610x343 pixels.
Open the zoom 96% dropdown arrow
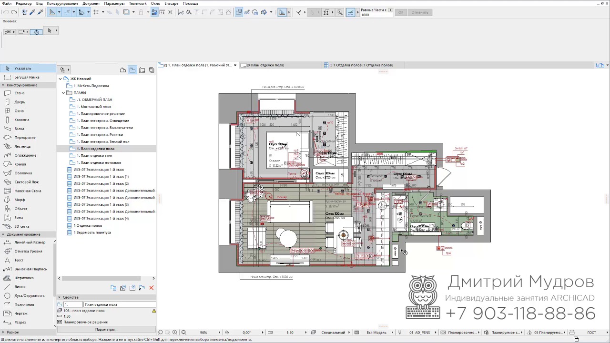pos(220,333)
